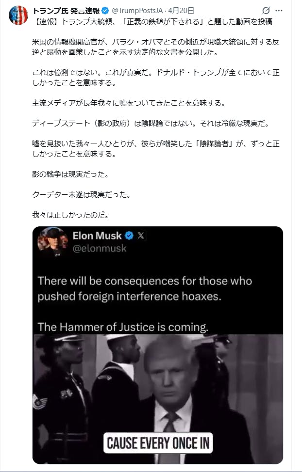
Task: Open the three-dot more options menu
Action: pyautogui.click(x=279, y=10)
